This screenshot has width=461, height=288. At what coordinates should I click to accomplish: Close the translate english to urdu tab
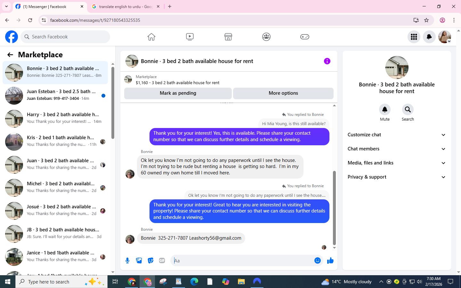pyautogui.click(x=158, y=6)
